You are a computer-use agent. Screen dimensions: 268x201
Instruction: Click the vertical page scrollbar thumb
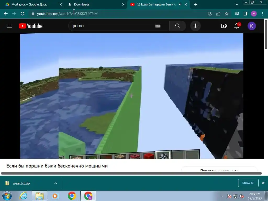[266, 34]
